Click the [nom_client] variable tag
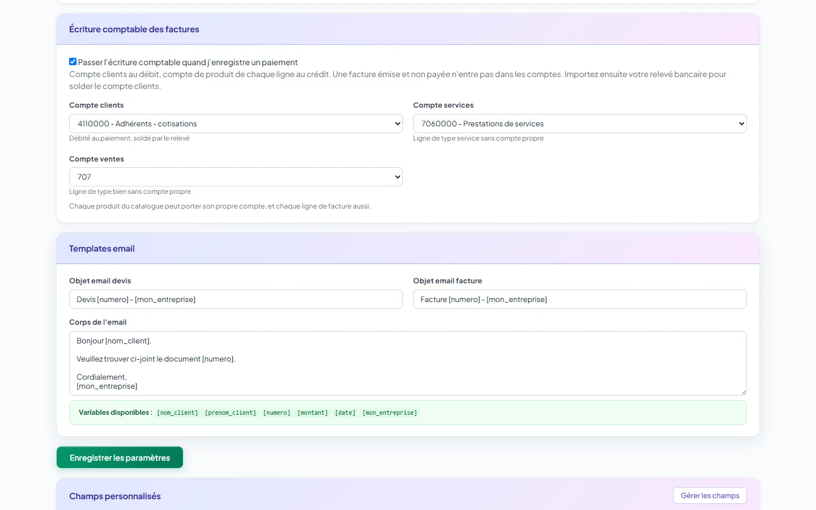The height and width of the screenshot is (510, 816). (x=177, y=413)
